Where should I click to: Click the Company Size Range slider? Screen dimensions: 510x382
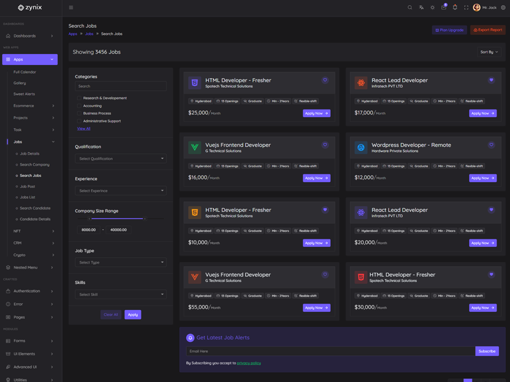(x=117, y=218)
